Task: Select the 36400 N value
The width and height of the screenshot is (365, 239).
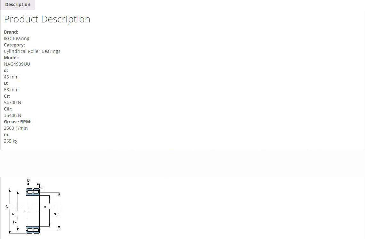Action: pyautogui.click(x=12, y=115)
